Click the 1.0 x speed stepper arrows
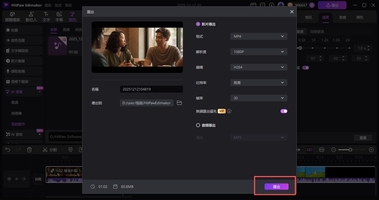This screenshot has width=379, height=200. click(368, 48)
